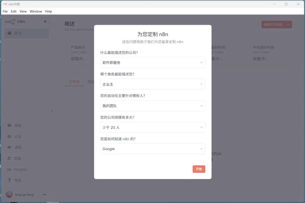Image resolution: width=305 pixels, height=203 pixels.
Task: Click the feng ge feng account avatar
Action: coord(9,194)
